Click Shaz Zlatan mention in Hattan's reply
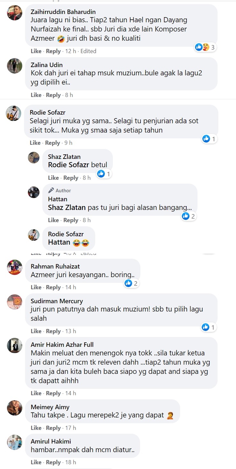This screenshot has width=236, height=469. click(67, 207)
